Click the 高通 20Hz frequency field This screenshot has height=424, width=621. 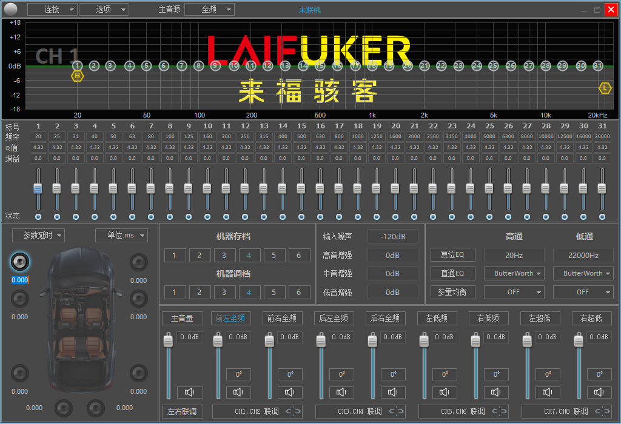pyautogui.click(x=514, y=255)
